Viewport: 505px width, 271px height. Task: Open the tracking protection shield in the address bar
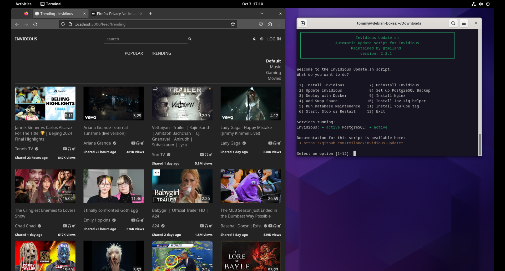click(63, 24)
